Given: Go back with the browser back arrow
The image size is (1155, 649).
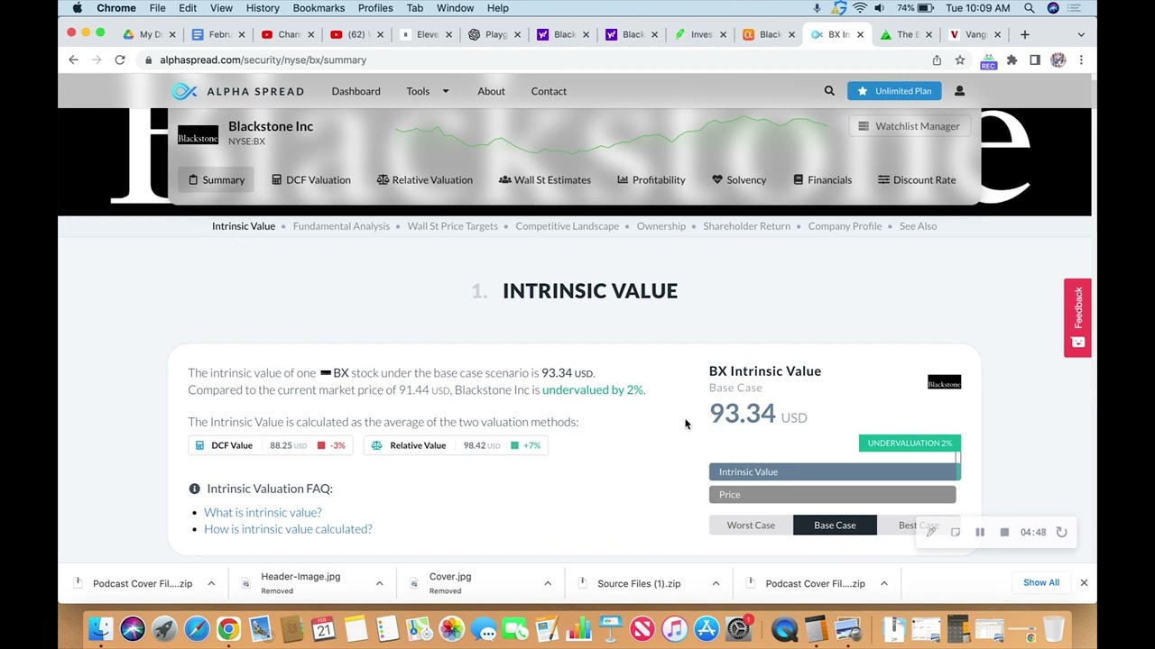Looking at the screenshot, I should [73, 59].
